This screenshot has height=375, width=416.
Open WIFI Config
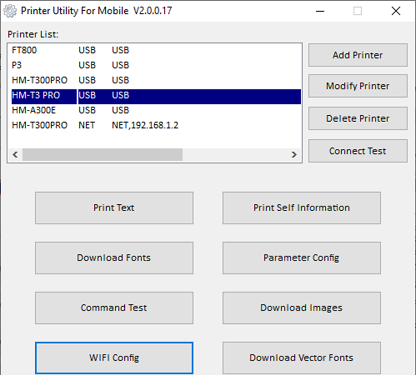[x=114, y=357]
